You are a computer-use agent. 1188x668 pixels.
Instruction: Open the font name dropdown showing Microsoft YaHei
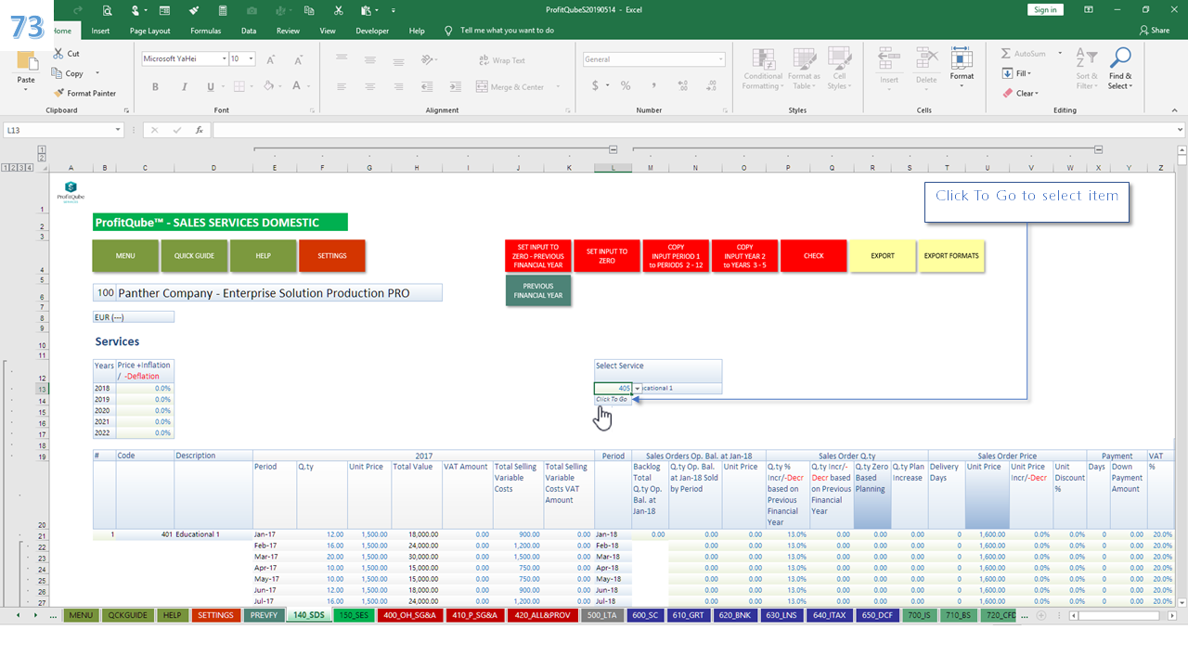pos(223,58)
